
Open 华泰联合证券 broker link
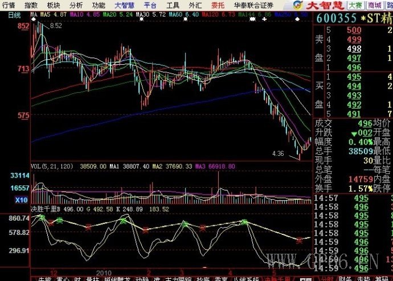click(246, 5)
